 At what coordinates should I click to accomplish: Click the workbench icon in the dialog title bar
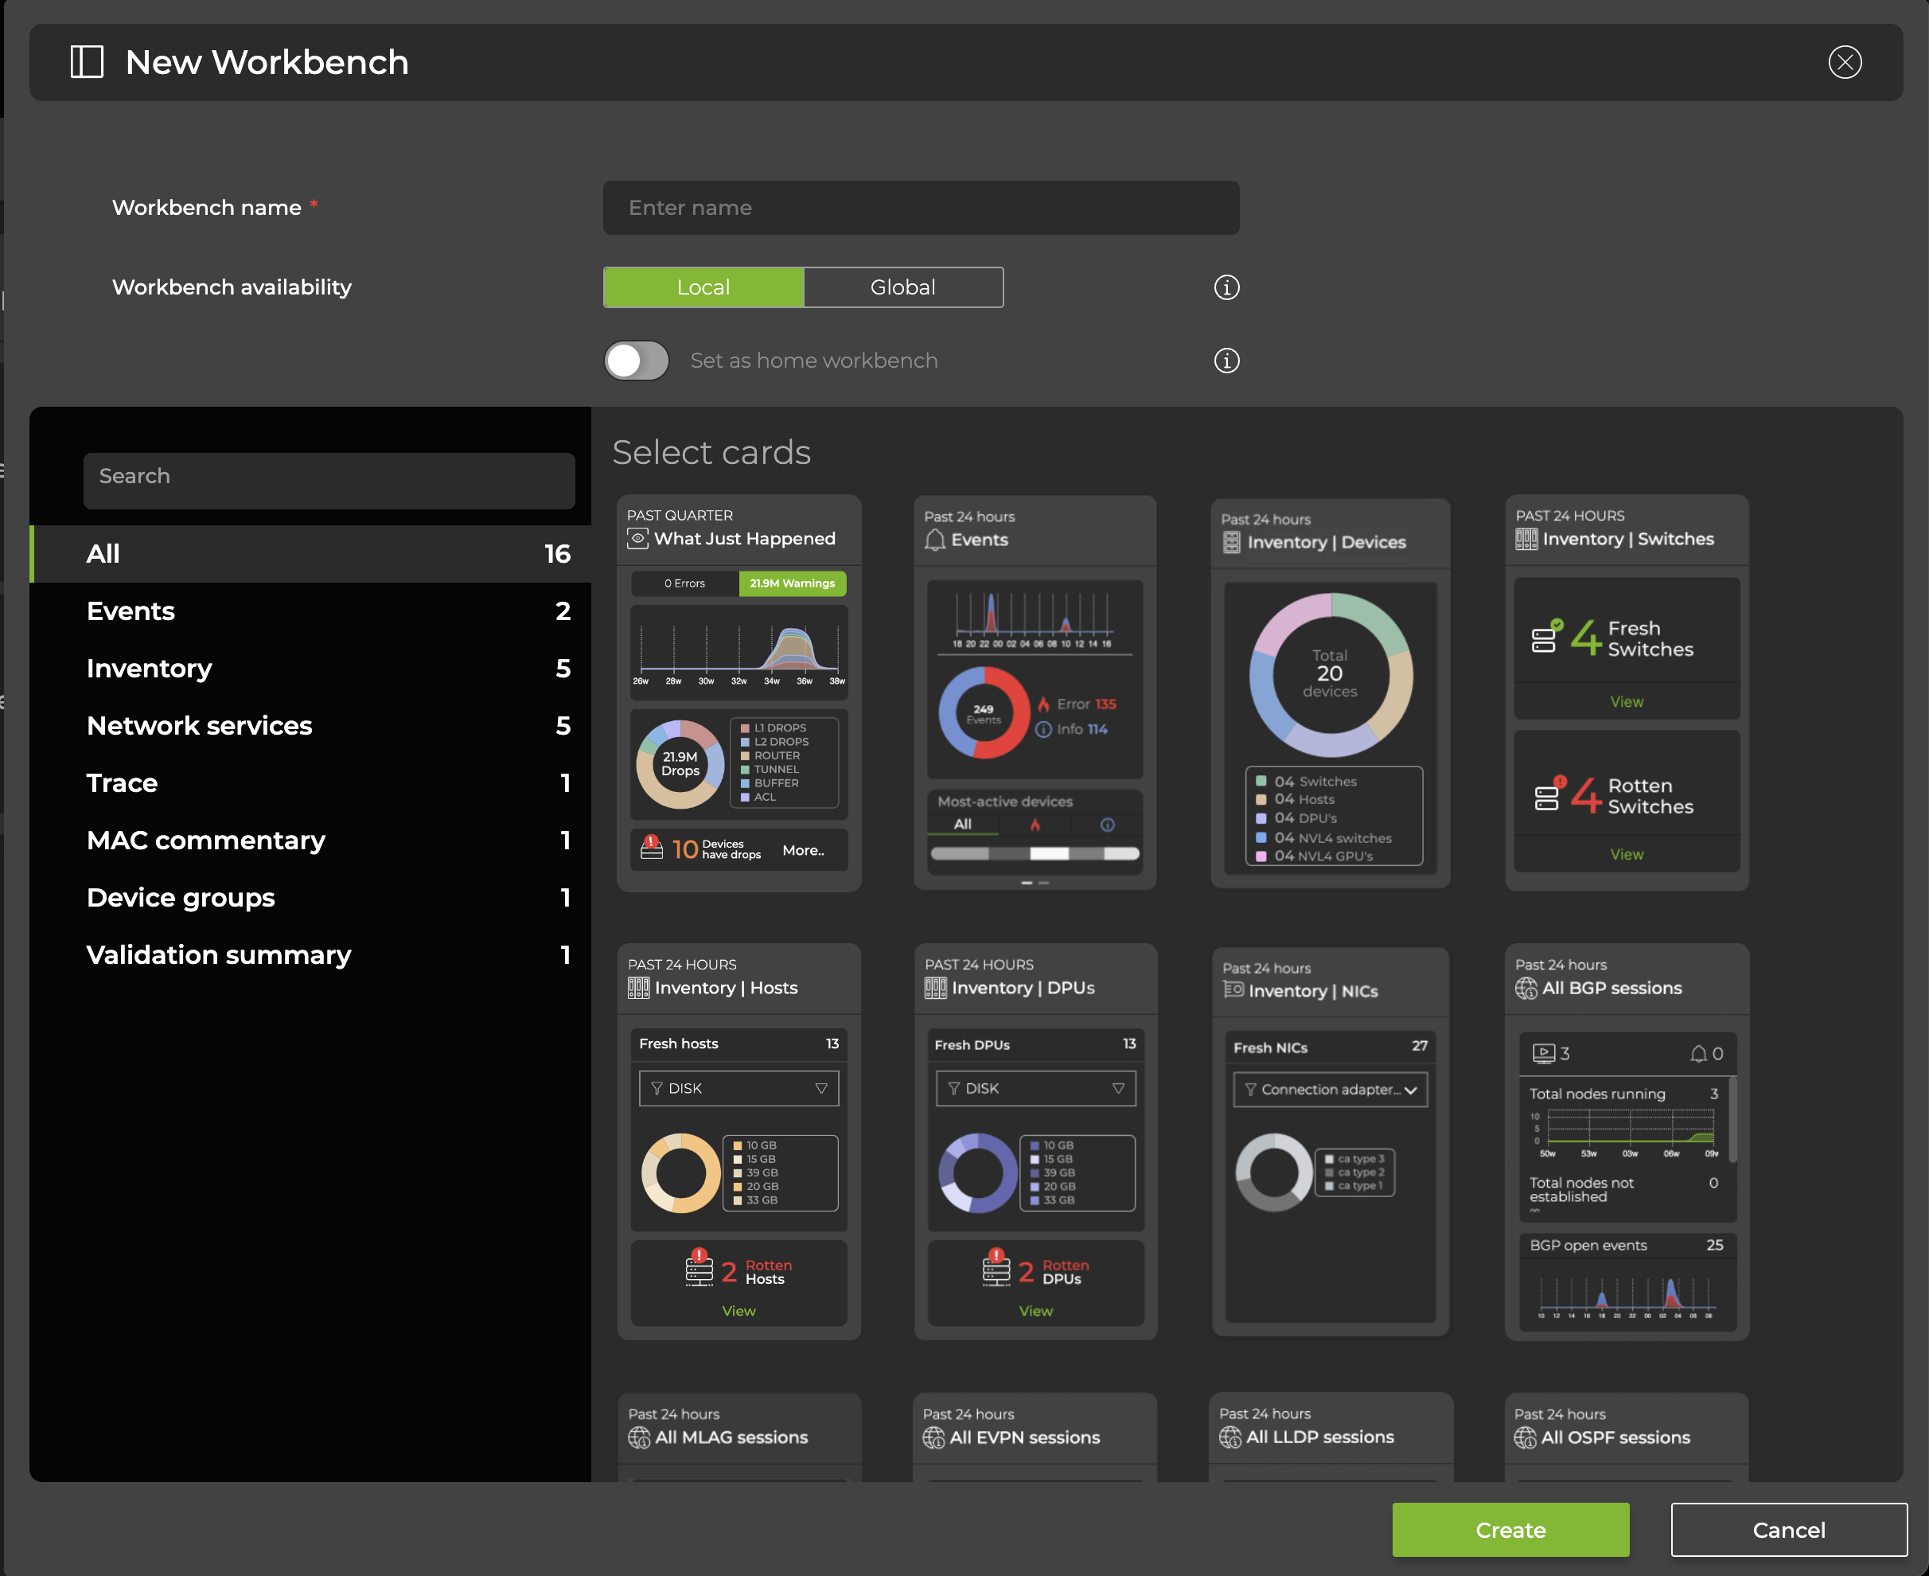click(x=88, y=62)
